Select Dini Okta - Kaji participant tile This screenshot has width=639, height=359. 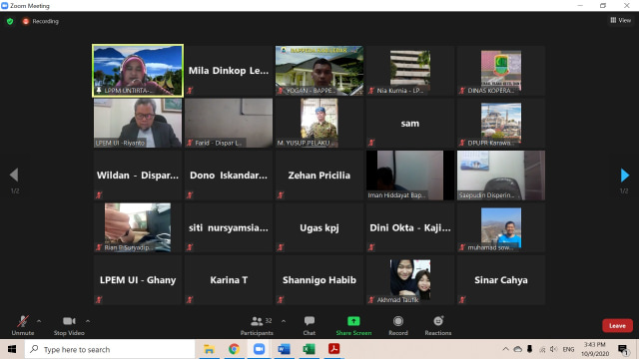[x=410, y=228]
